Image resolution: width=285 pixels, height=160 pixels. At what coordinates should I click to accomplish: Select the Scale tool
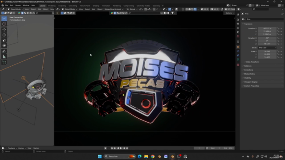coord(4,40)
